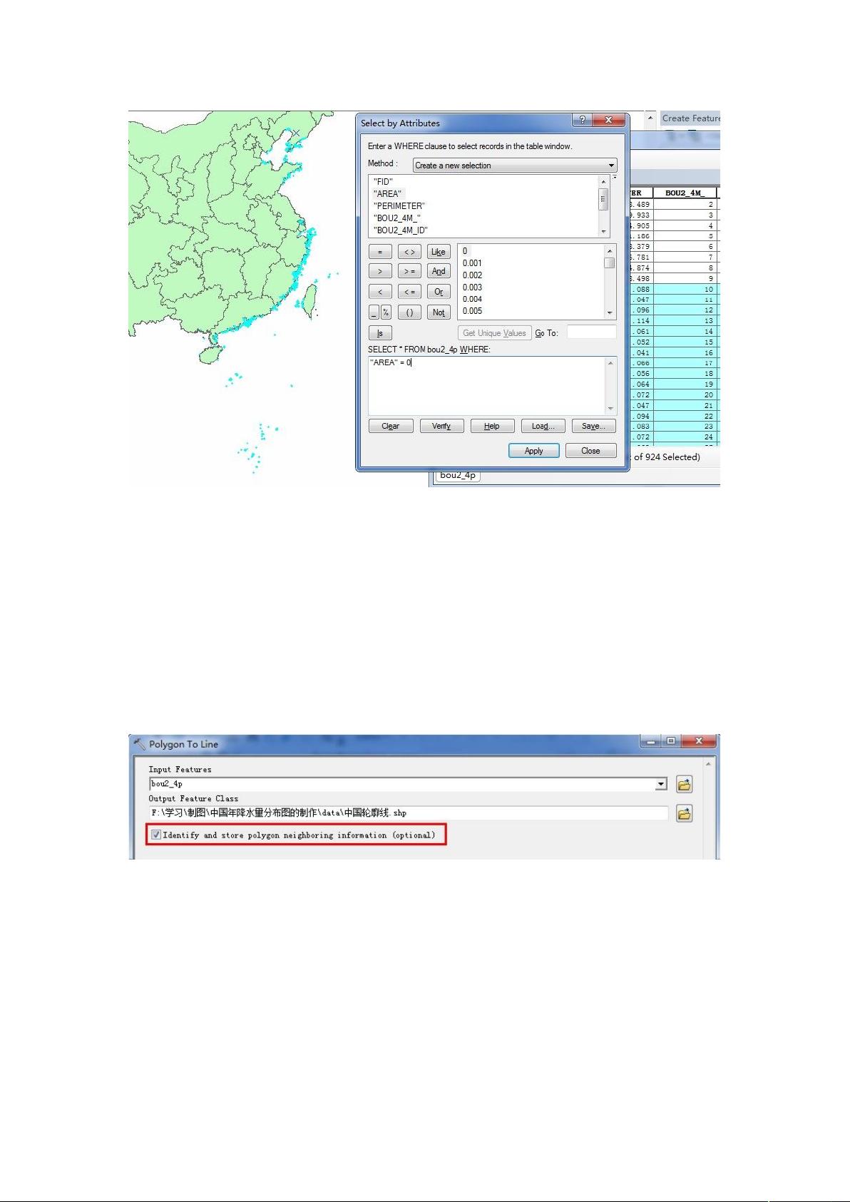Click the question mark help icon in title bar
Image resolution: width=850 pixels, height=1202 pixels.
coord(582,121)
